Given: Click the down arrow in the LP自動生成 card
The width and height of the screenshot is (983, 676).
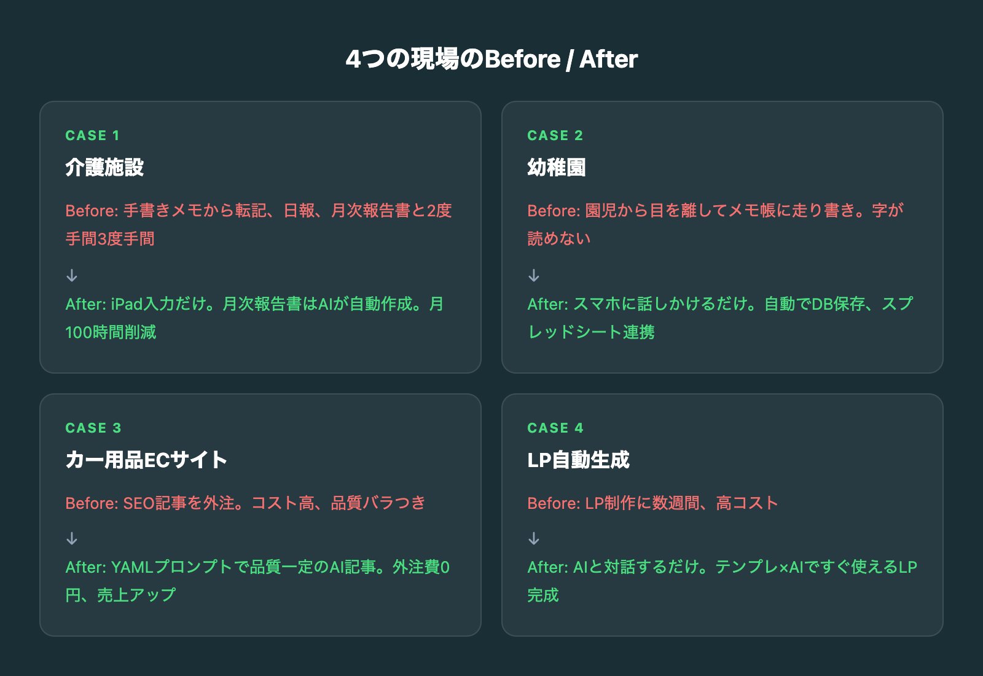Looking at the screenshot, I should (x=534, y=539).
